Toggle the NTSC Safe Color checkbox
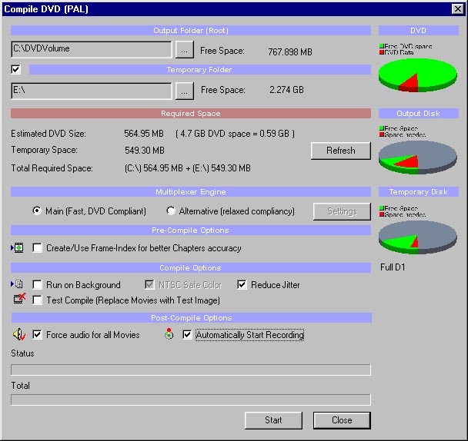Screen dimensions: 468x441 (149, 284)
